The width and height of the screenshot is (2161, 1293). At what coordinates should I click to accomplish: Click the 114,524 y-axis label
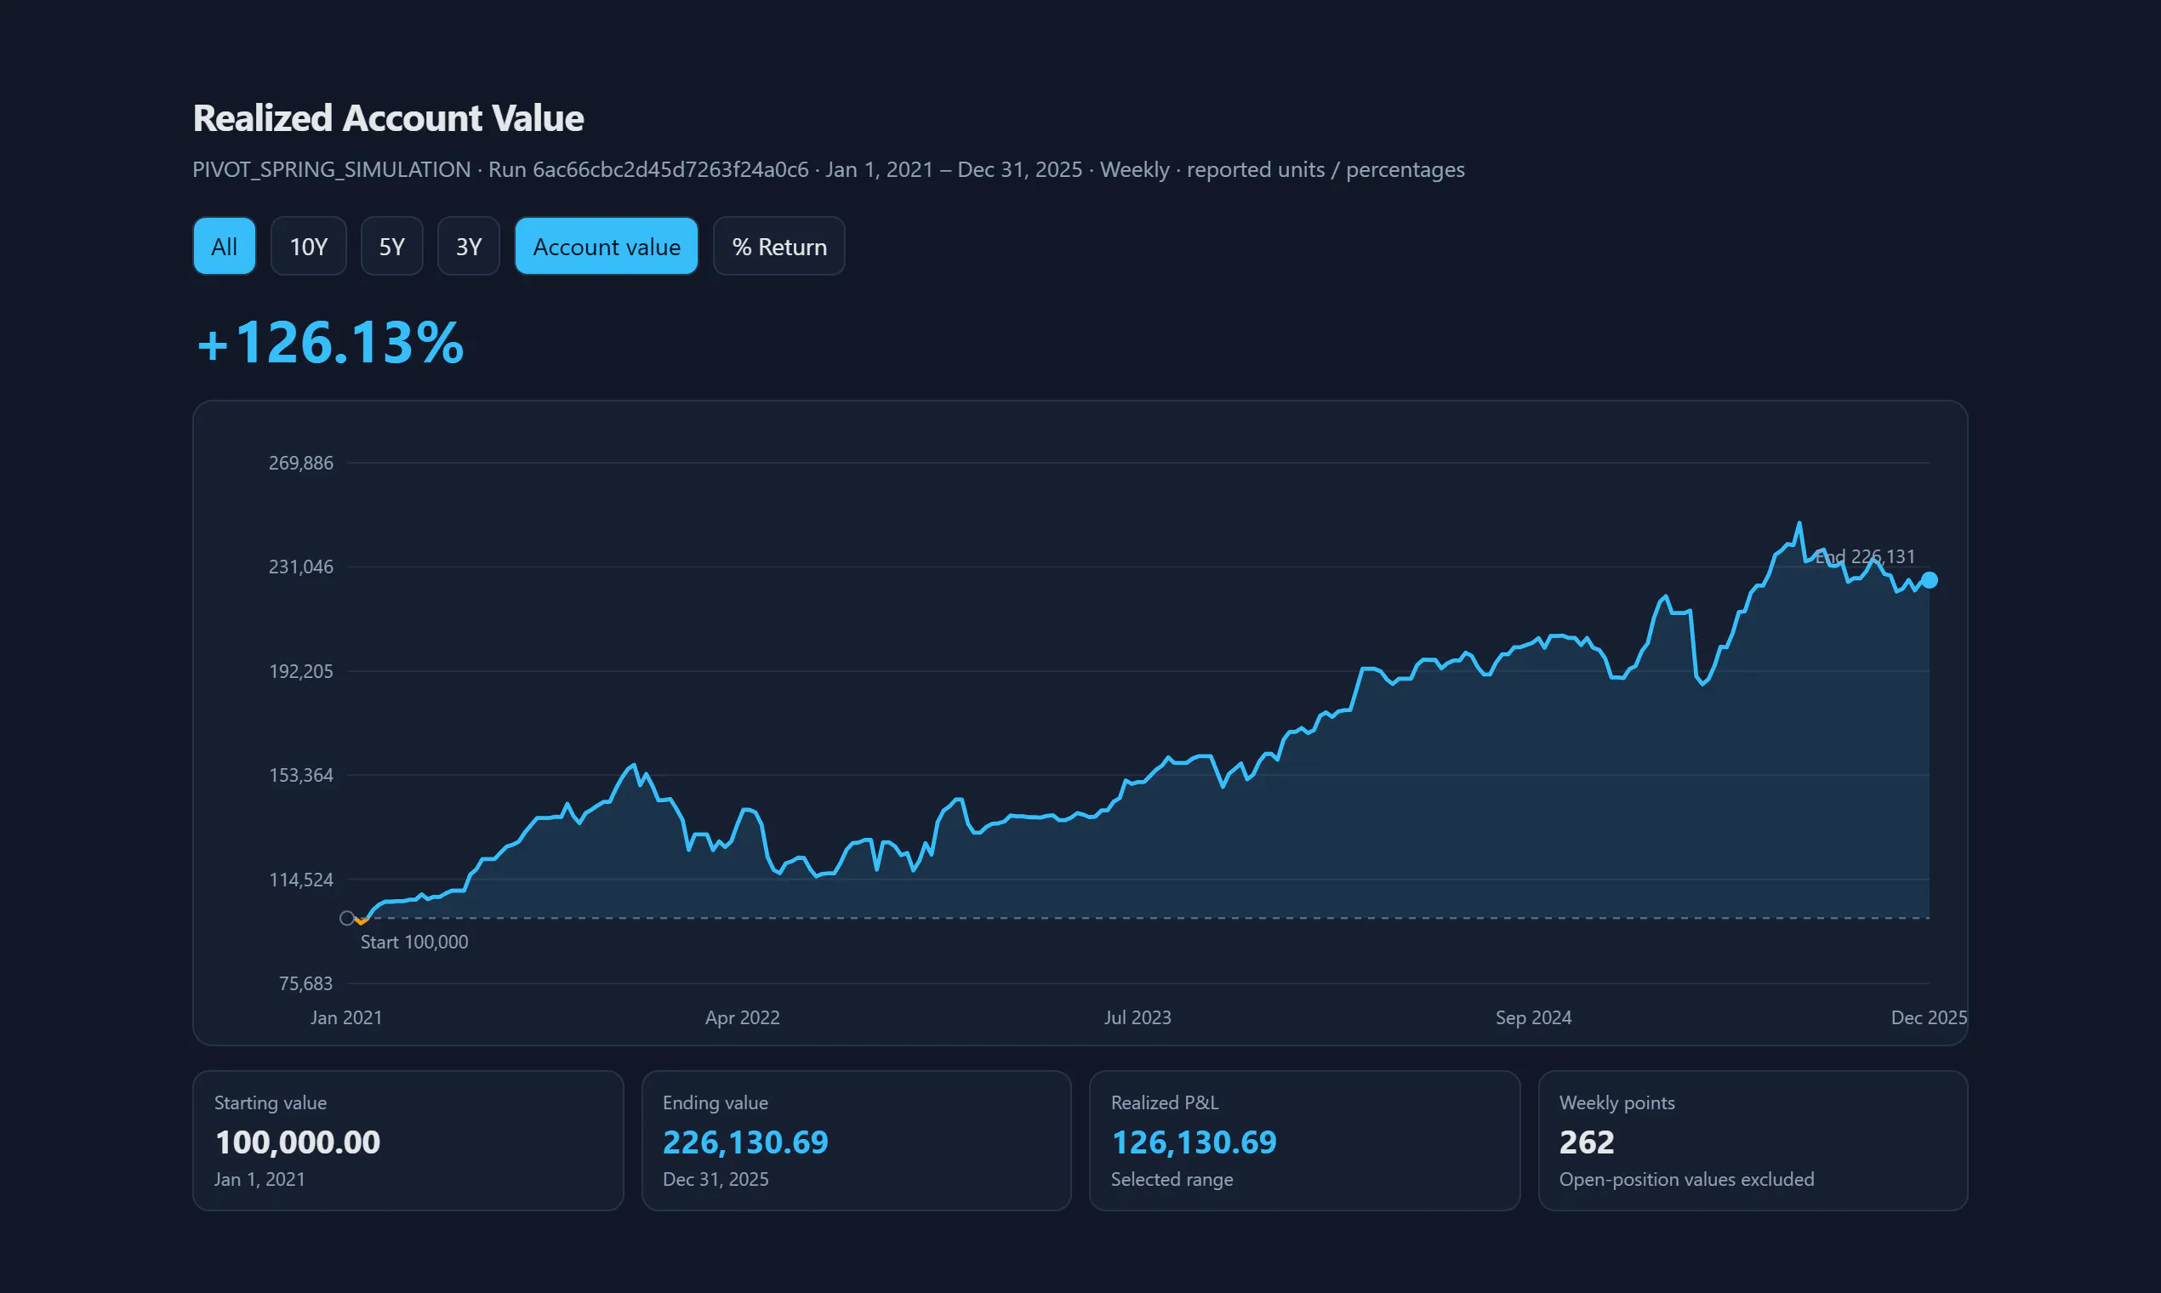300,880
